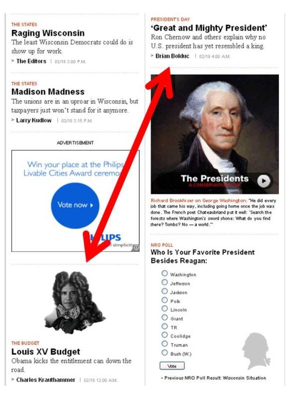
Task: Open Charles Krauthammer author link
Action: coord(46,380)
